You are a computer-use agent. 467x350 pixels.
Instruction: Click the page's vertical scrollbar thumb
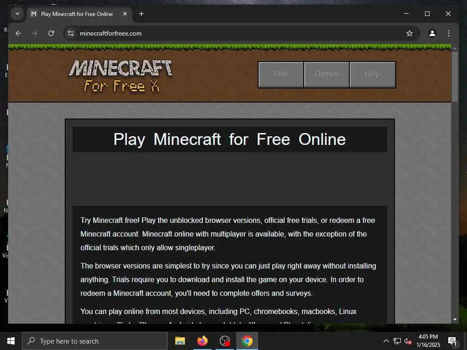click(455, 77)
